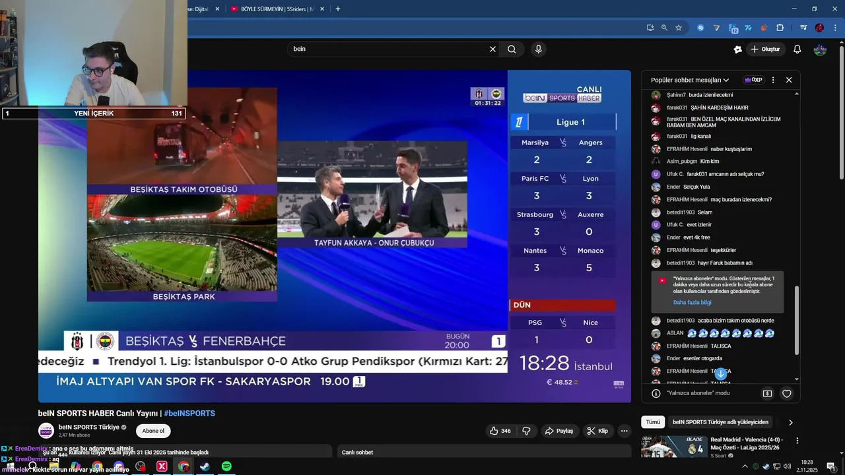Viewport: 845px width, 475px height.
Task: Open Chrome three-dot menu
Action: [834, 28]
